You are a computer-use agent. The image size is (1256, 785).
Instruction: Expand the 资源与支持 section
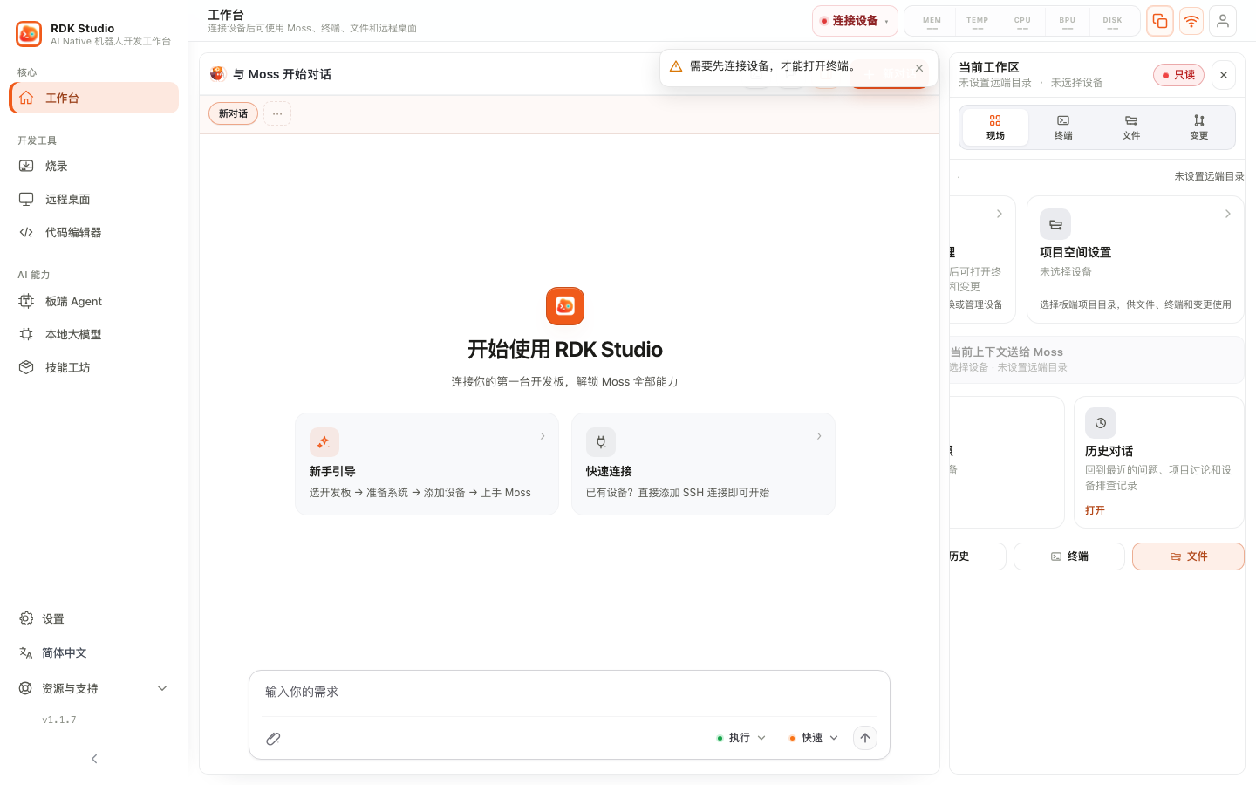(94, 688)
